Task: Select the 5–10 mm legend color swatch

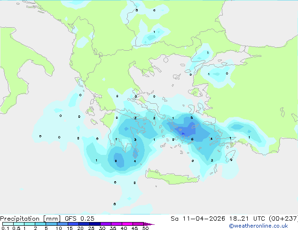Action: click(52, 224)
